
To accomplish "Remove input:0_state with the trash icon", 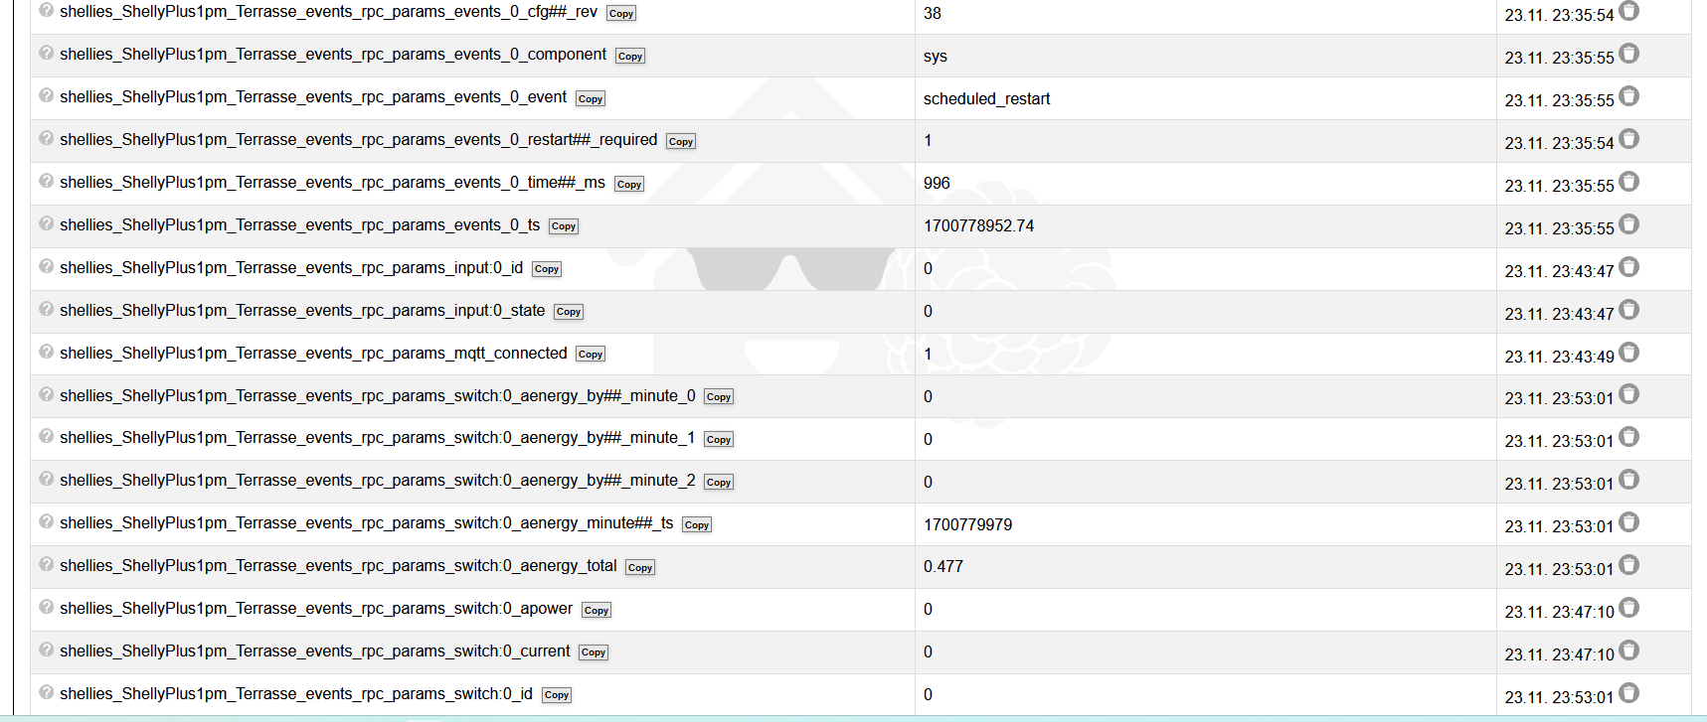I will [1628, 310].
